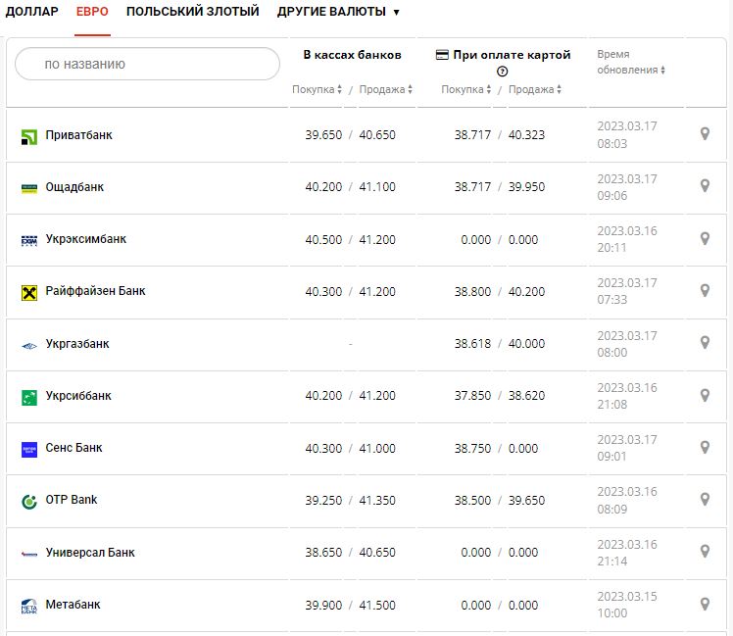Click the map pin for Сенс Банк
Screen dimensions: 733x636
click(x=705, y=447)
